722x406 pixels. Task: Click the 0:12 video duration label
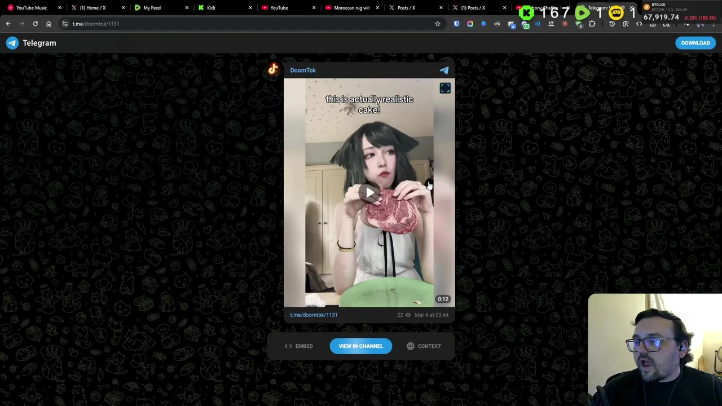click(x=443, y=299)
